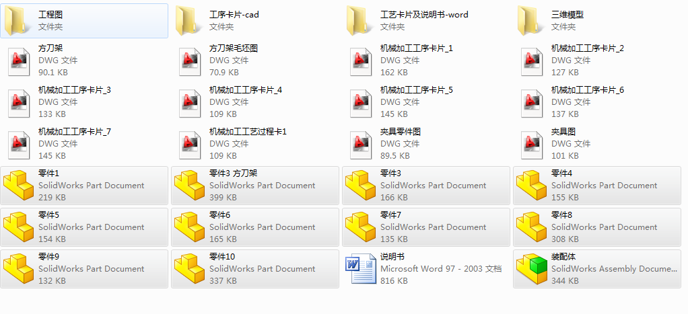Click the DWG icon of 方刀架 (90.1 KB)
Screen dimensions: 688x314
pos(20,62)
